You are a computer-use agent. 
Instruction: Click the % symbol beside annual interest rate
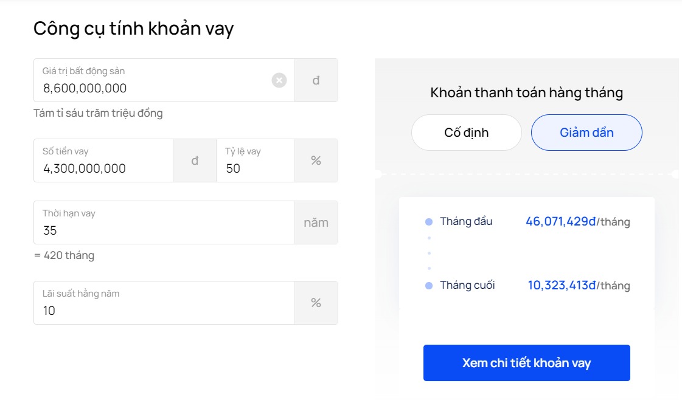coord(316,303)
